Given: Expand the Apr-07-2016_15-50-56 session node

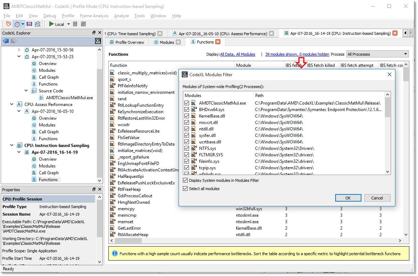Looking at the screenshot, I should point(19,50).
